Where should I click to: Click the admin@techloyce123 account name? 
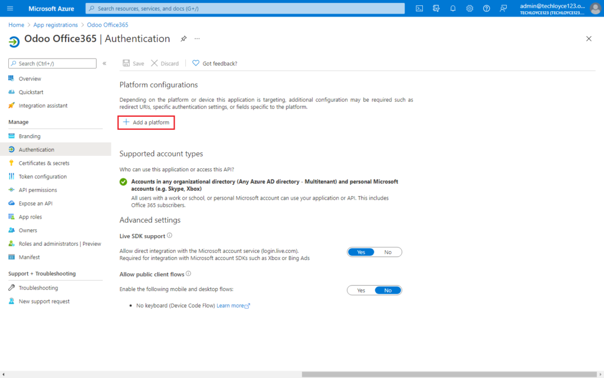click(552, 6)
